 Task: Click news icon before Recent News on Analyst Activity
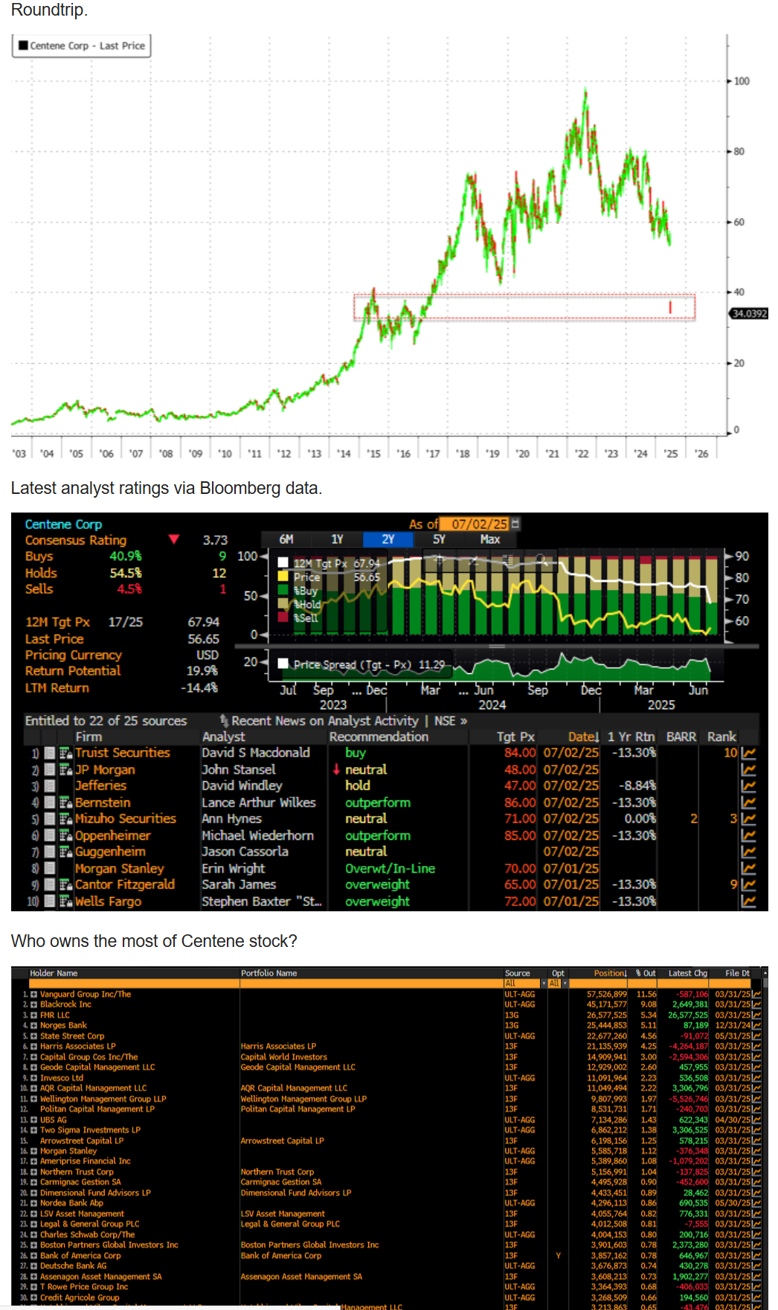(x=224, y=720)
